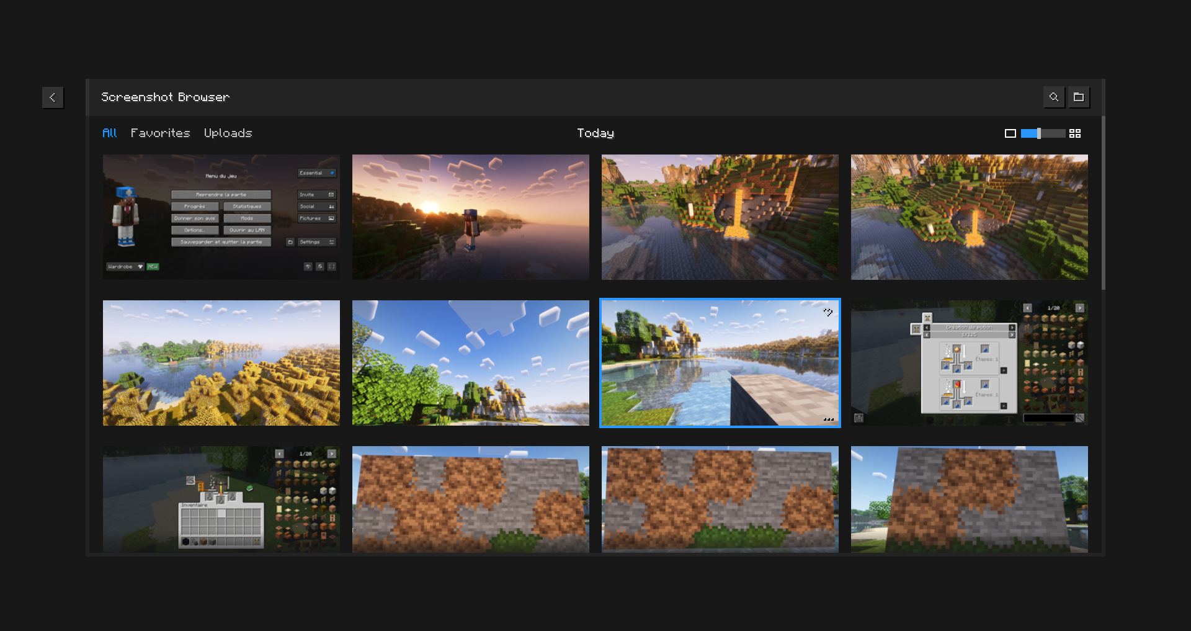Switch to the Favorites tab
1191x631 pixels.
[160, 133]
